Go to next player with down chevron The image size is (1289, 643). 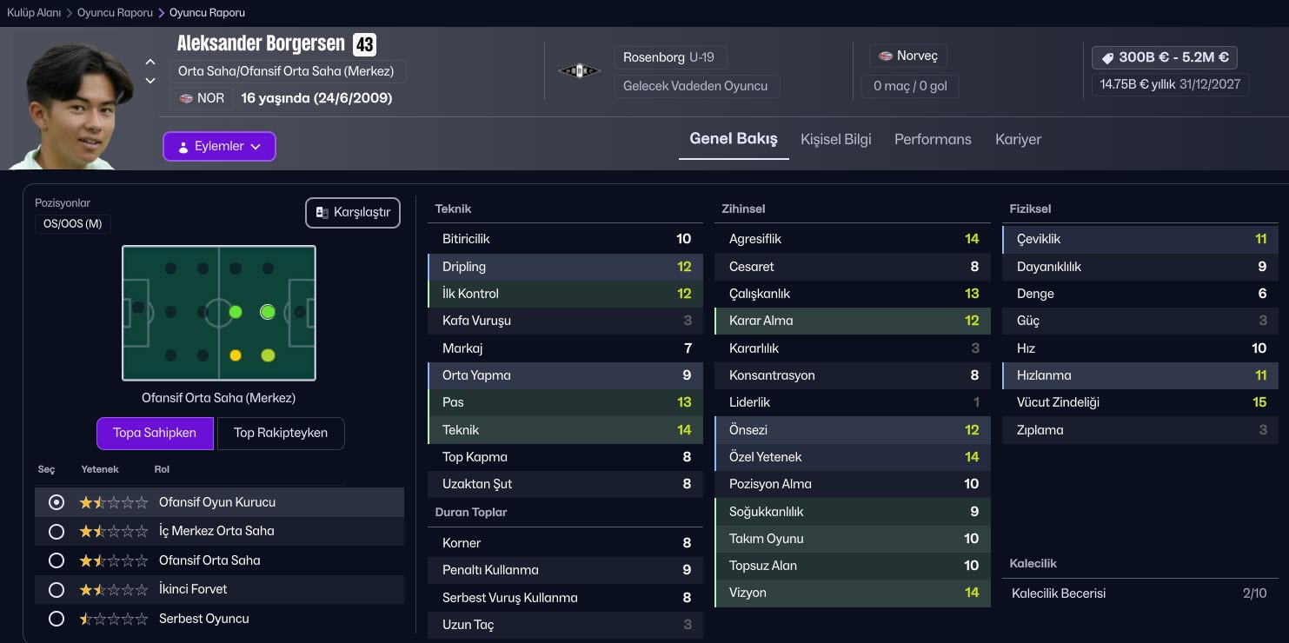(150, 81)
